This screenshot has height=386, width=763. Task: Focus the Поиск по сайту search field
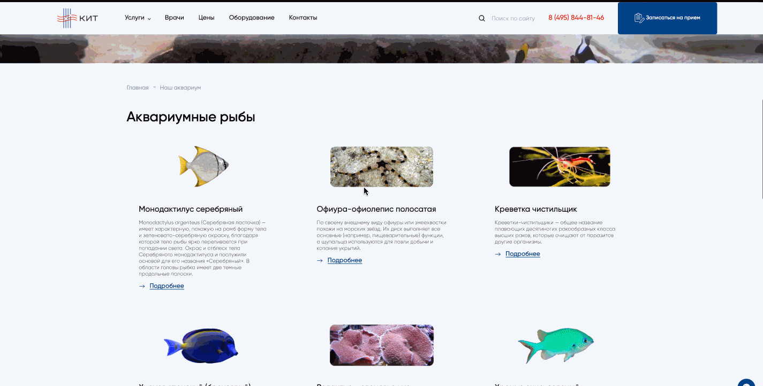[x=513, y=18]
